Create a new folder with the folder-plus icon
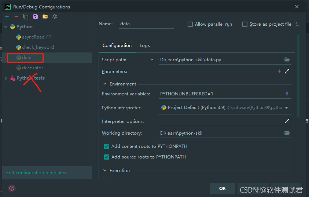309x197 pixels. pos(45,17)
